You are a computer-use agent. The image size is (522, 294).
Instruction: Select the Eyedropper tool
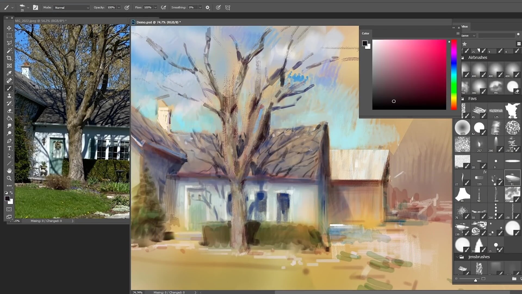tap(9, 73)
